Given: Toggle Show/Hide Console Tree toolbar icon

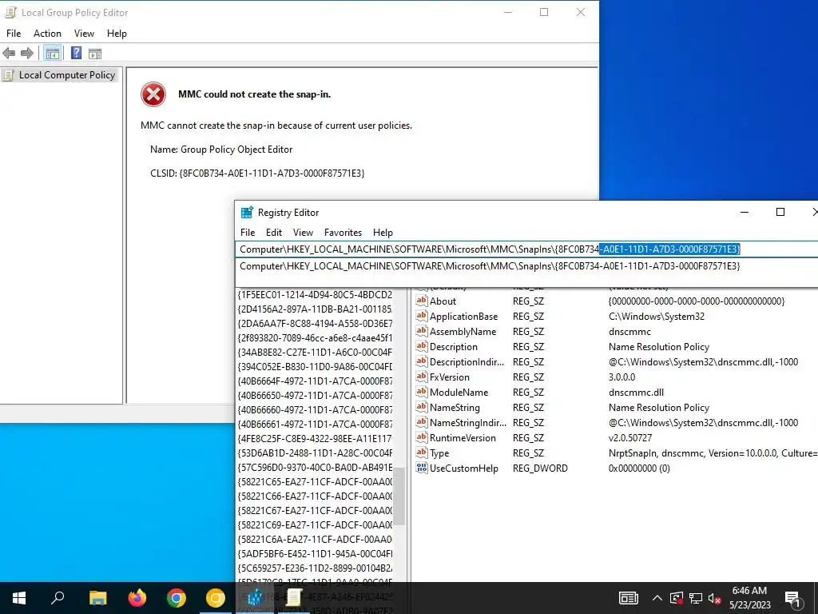Looking at the screenshot, I should tap(52, 54).
